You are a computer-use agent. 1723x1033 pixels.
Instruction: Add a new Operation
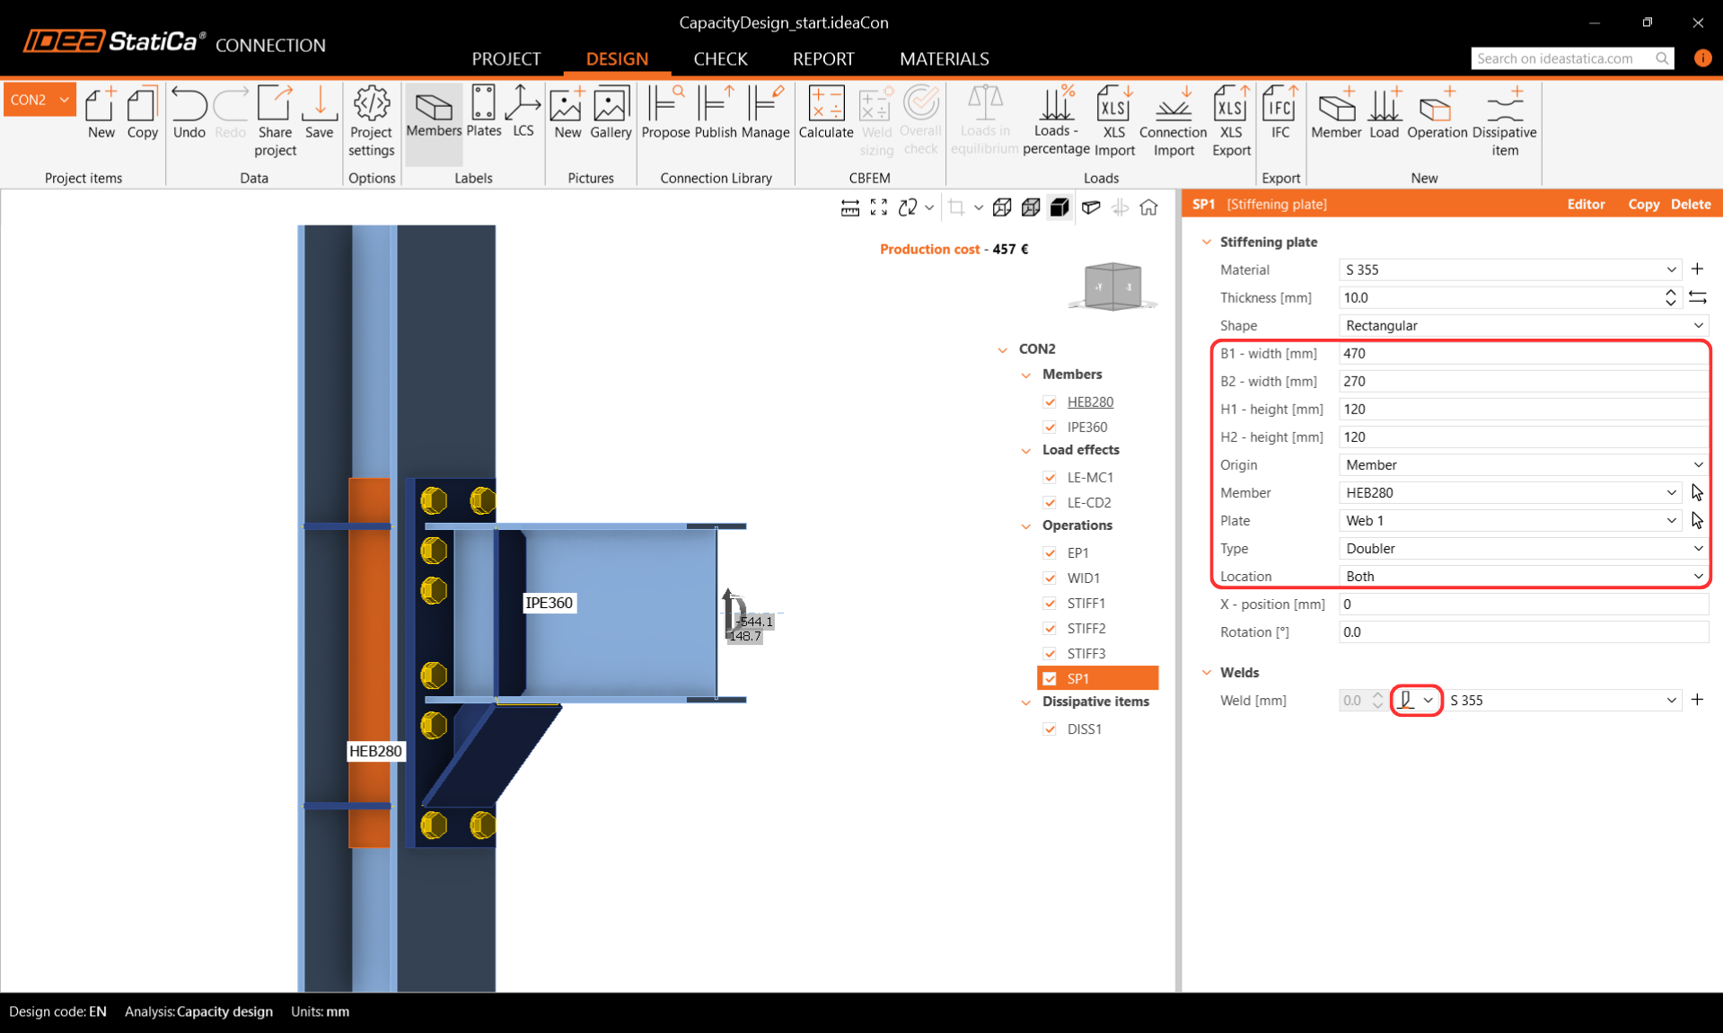1437,112
